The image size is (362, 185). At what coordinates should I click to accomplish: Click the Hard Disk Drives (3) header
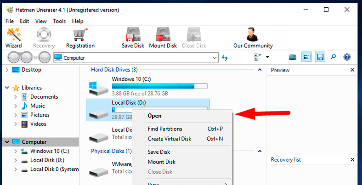pos(114,69)
